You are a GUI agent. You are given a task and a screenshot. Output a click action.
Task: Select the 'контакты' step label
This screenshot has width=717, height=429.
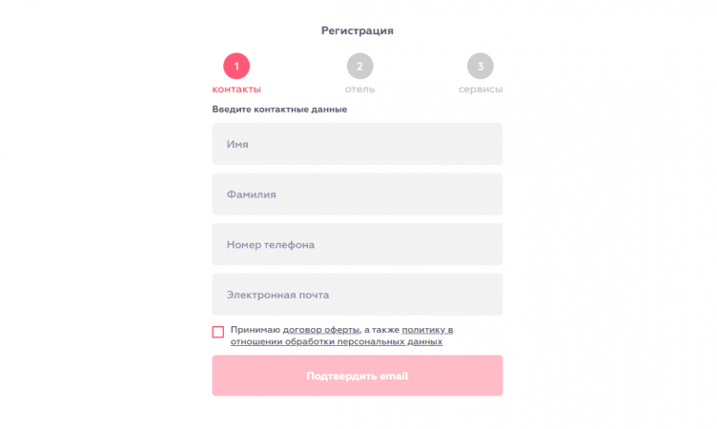coord(236,90)
